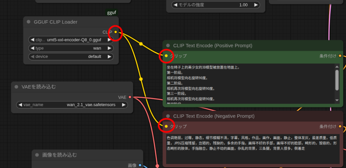
Task: Open the type combo set to wan
Action: coord(71,48)
